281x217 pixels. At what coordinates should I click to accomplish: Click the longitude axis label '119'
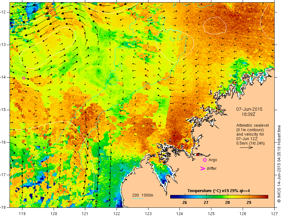point(22,213)
